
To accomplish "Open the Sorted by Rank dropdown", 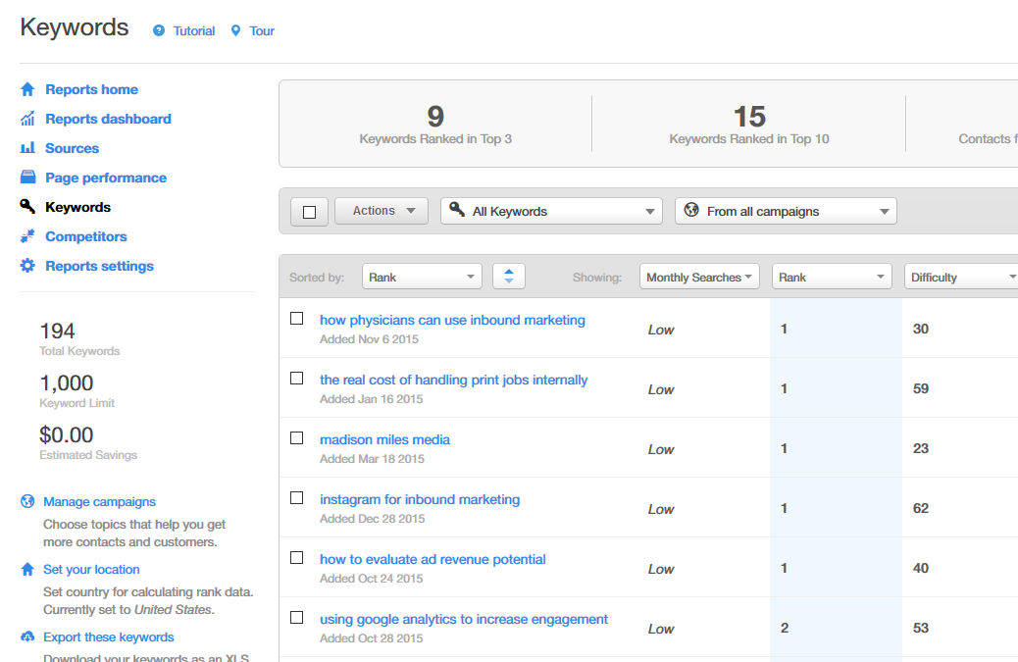I will pos(422,277).
